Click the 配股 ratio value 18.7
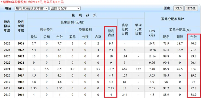Viewport: 201px width, 98px height. [x=180, y=44]
